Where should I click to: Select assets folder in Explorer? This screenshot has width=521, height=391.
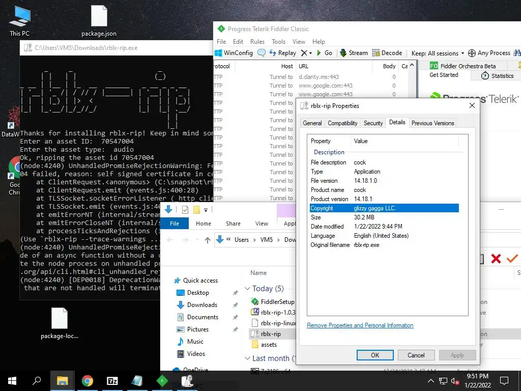[265, 345]
